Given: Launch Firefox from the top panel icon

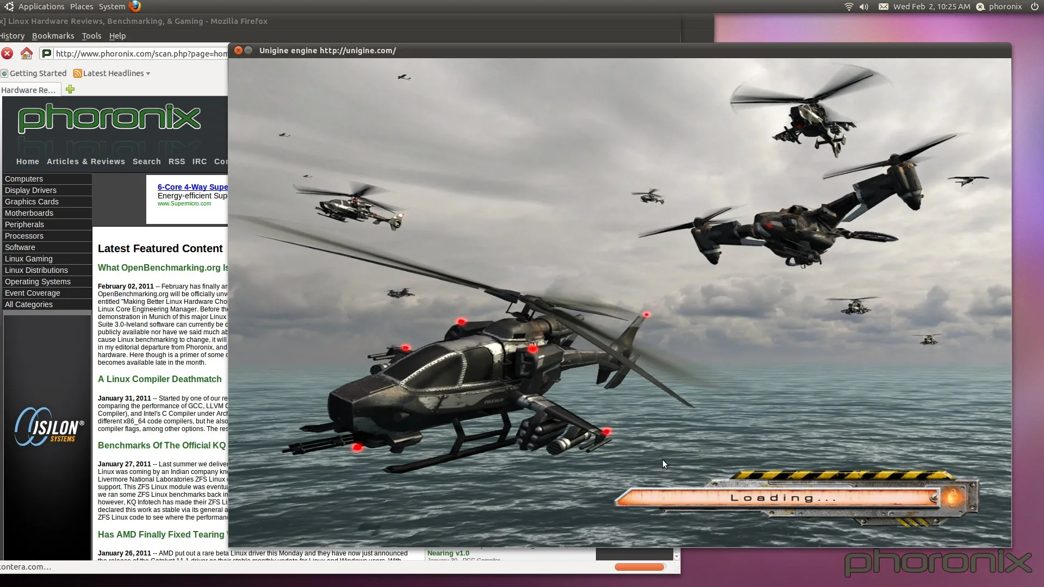Looking at the screenshot, I should tap(135, 7).
